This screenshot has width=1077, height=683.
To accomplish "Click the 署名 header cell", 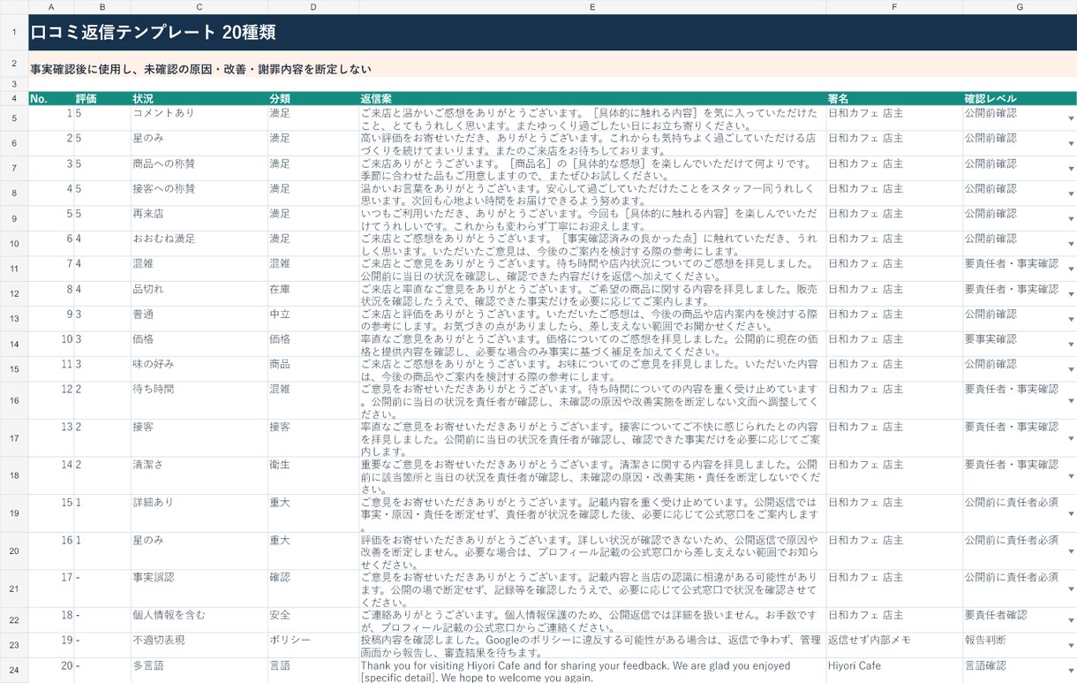I will tap(894, 99).
